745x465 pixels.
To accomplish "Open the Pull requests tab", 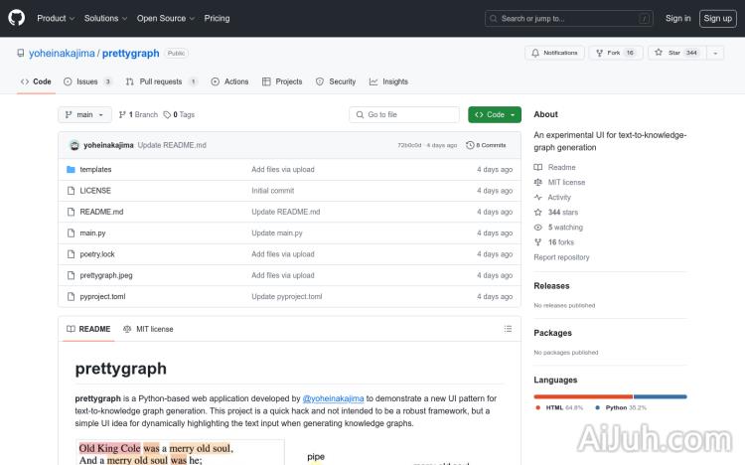I will point(161,81).
